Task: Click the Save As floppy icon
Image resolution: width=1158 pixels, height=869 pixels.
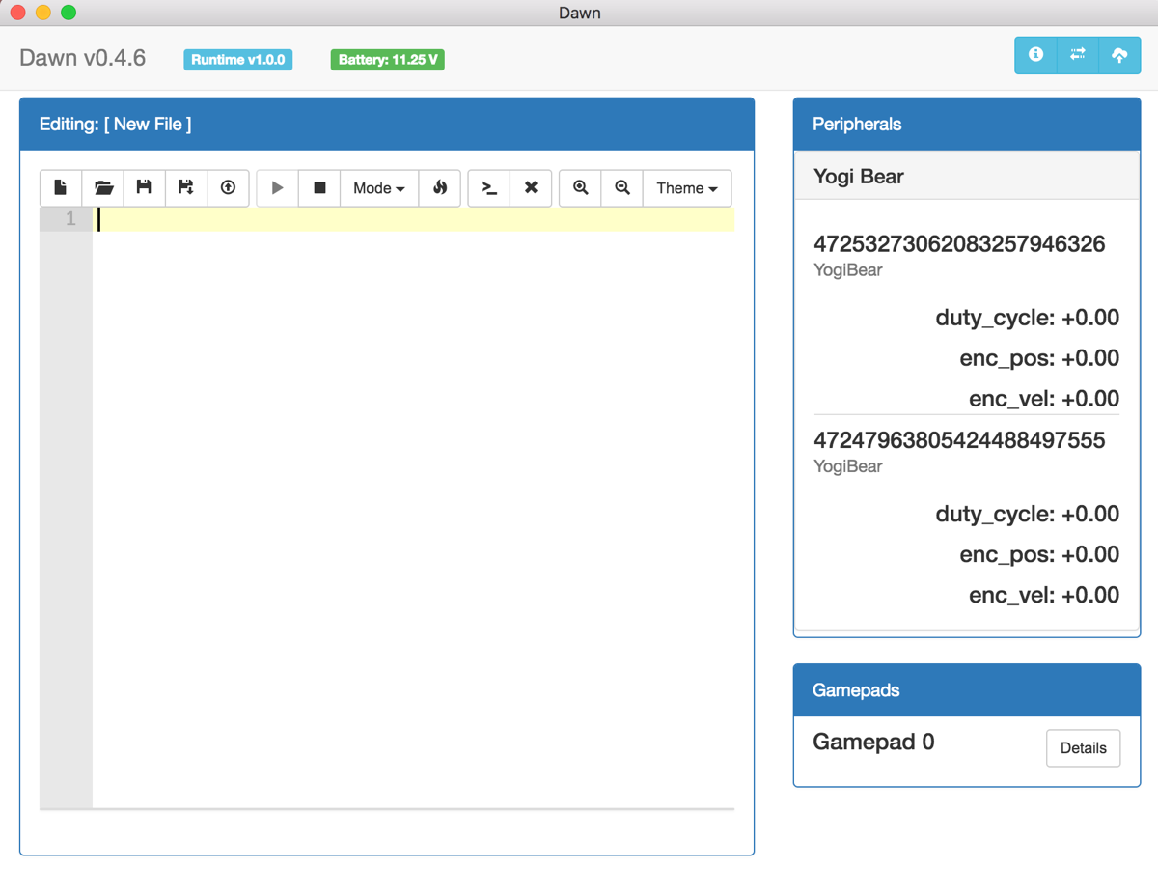Action: 186,188
